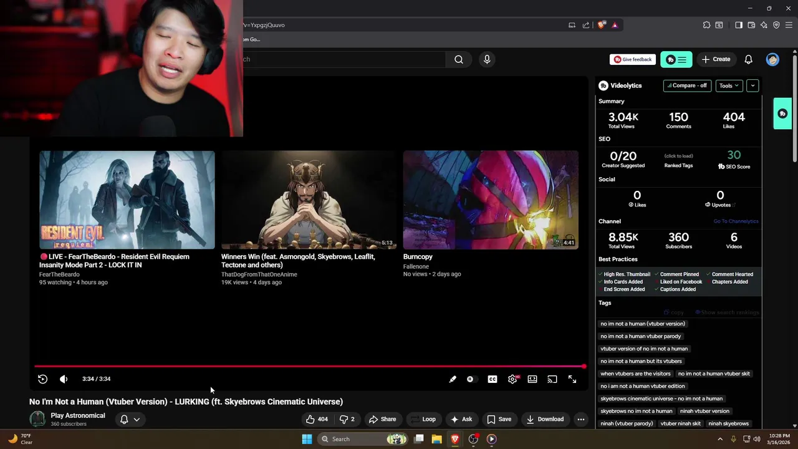The image size is (798, 449).
Task: Click the YouTube search field
Action: point(344,59)
